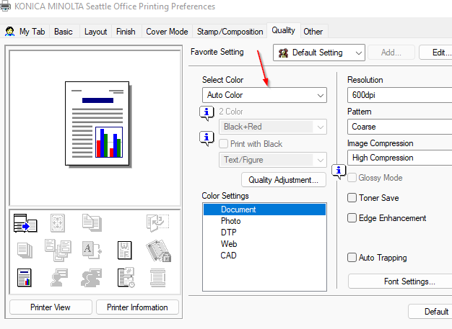Viewport: 452px width, 329px height.
Task: Open the Resolution 600dpi dropdown
Action: pos(399,95)
